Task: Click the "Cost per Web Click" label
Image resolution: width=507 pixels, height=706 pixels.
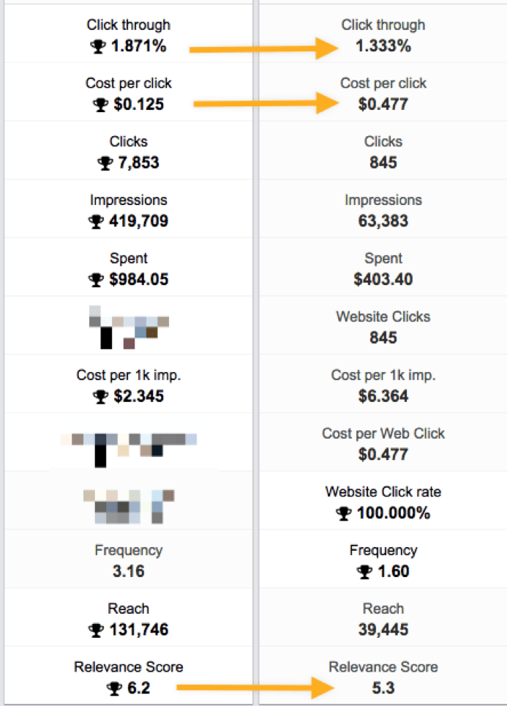Action: pos(383,434)
